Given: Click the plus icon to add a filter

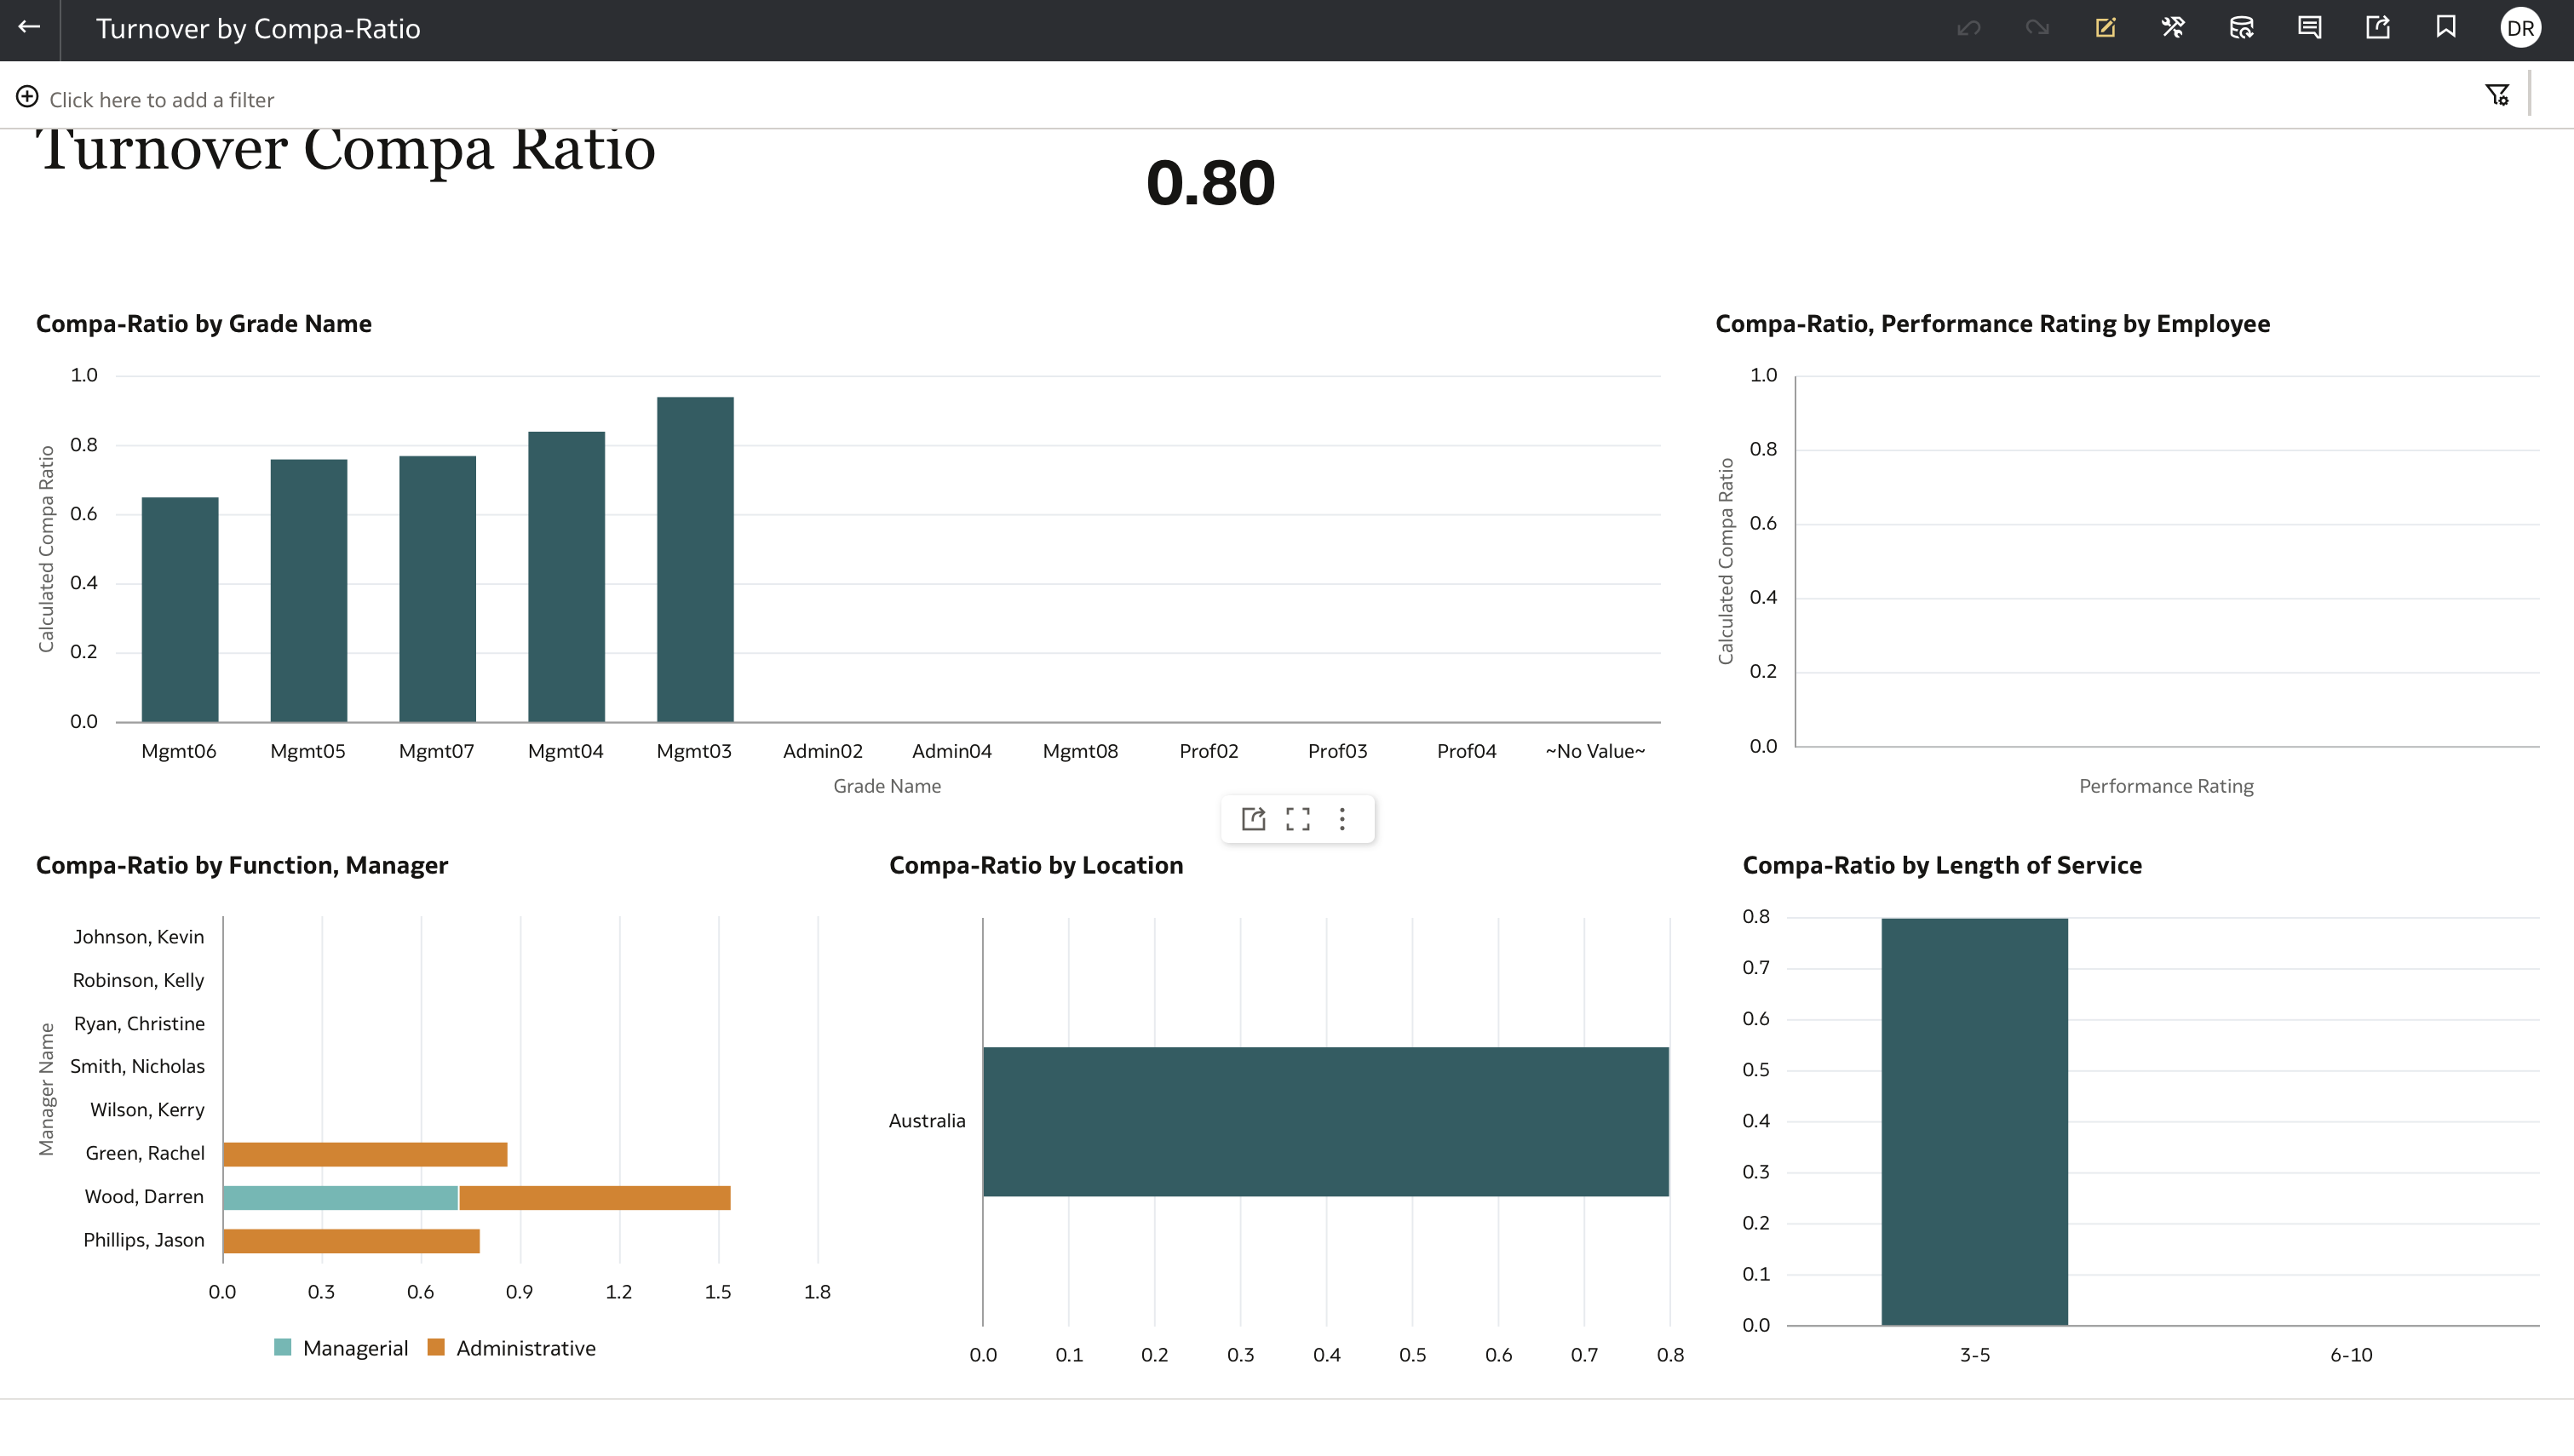Looking at the screenshot, I should [x=27, y=97].
